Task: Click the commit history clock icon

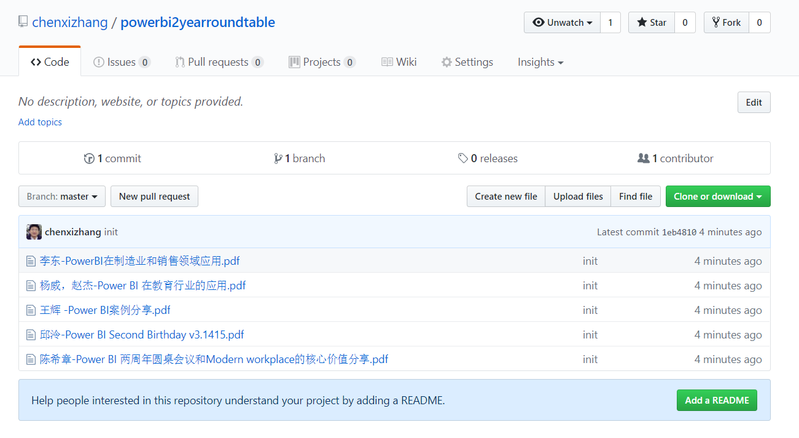Action: tap(89, 158)
